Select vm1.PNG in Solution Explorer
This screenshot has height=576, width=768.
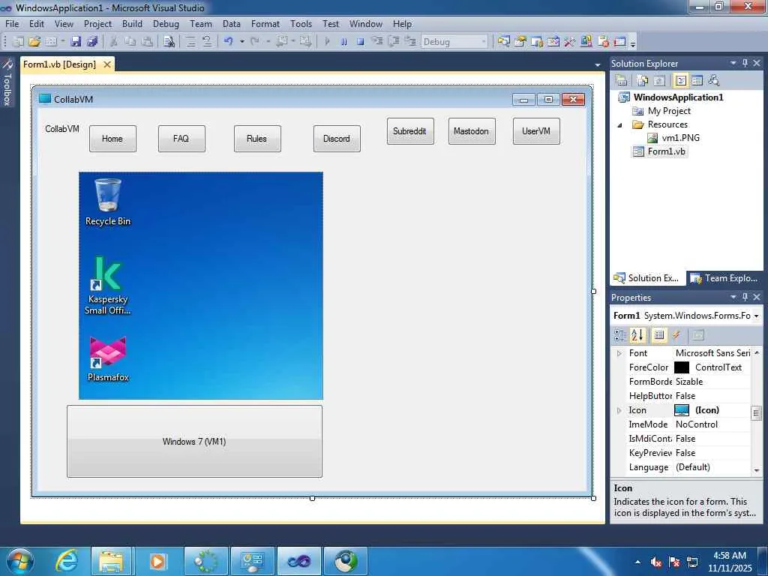click(x=680, y=138)
